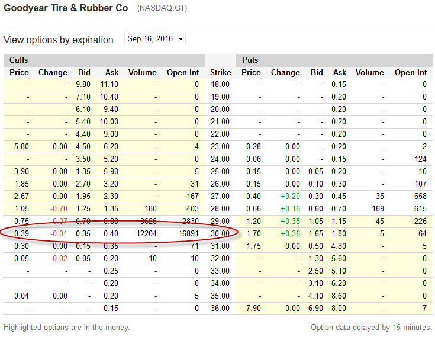Select the put change +0.35
435x337 pixels.
[290, 222]
